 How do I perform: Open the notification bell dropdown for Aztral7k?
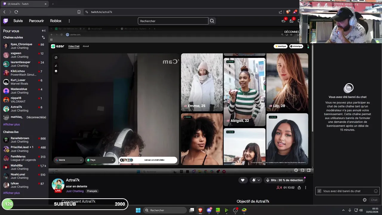click(256, 180)
